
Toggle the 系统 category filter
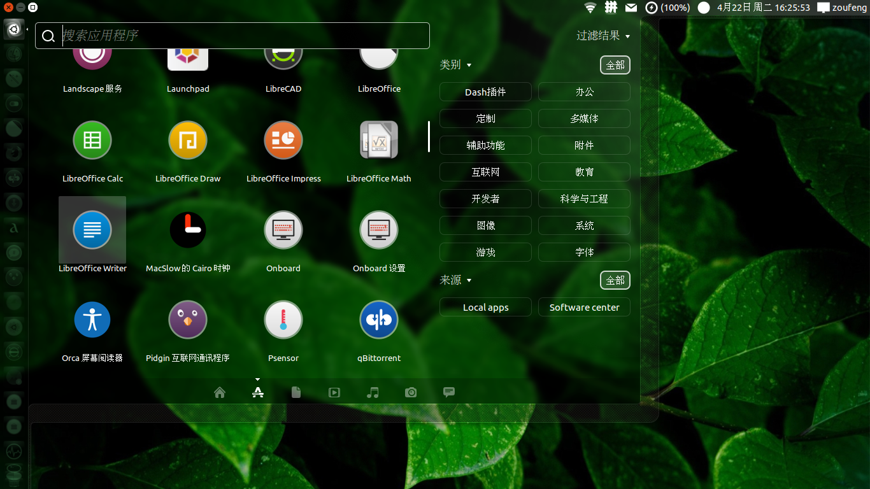pos(584,225)
